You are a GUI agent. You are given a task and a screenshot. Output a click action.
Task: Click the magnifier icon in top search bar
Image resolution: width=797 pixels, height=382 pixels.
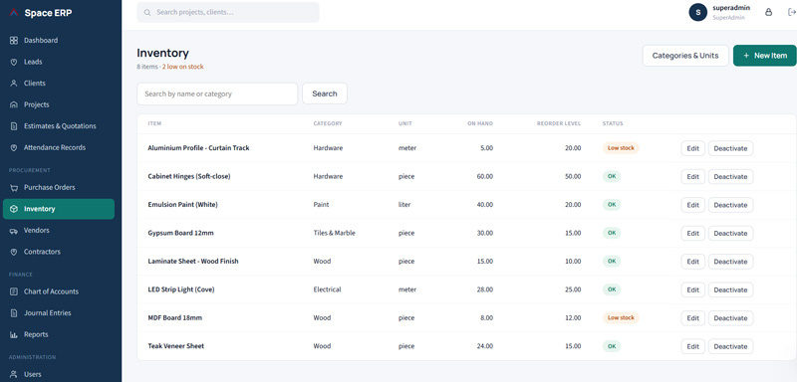pyautogui.click(x=147, y=12)
